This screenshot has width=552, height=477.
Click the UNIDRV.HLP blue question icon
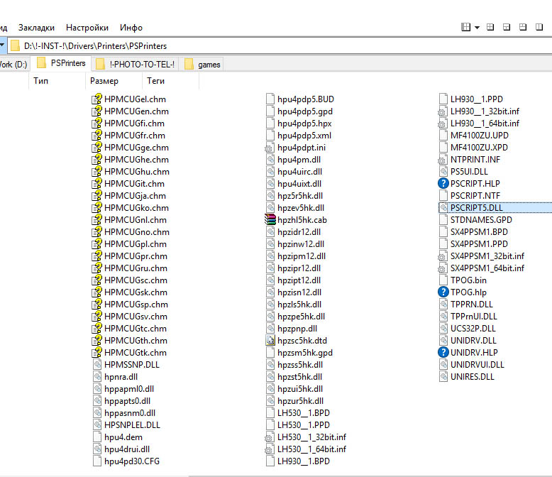tap(443, 352)
